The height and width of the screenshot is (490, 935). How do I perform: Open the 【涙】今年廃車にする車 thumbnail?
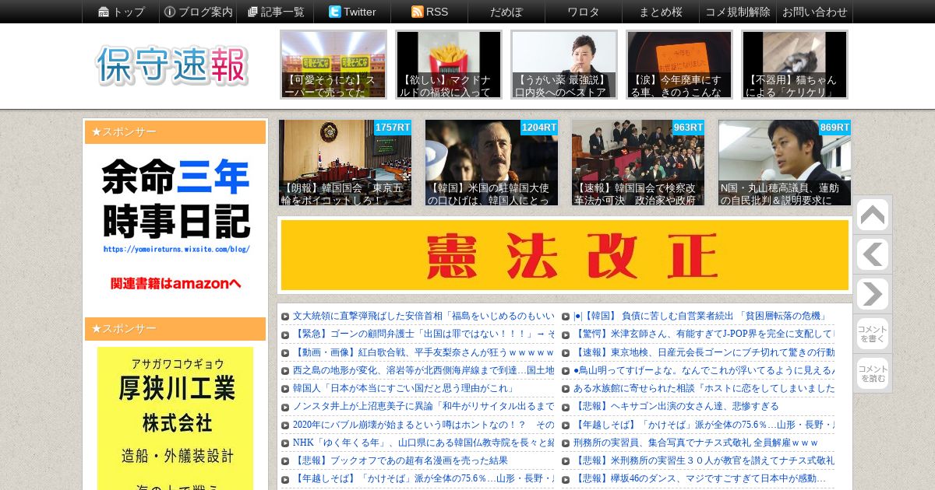click(x=679, y=65)
